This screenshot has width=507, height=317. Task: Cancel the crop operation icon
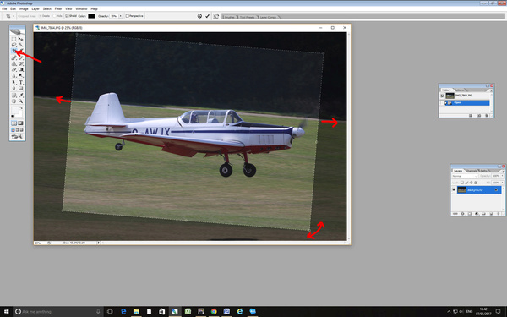coord(199,16)
